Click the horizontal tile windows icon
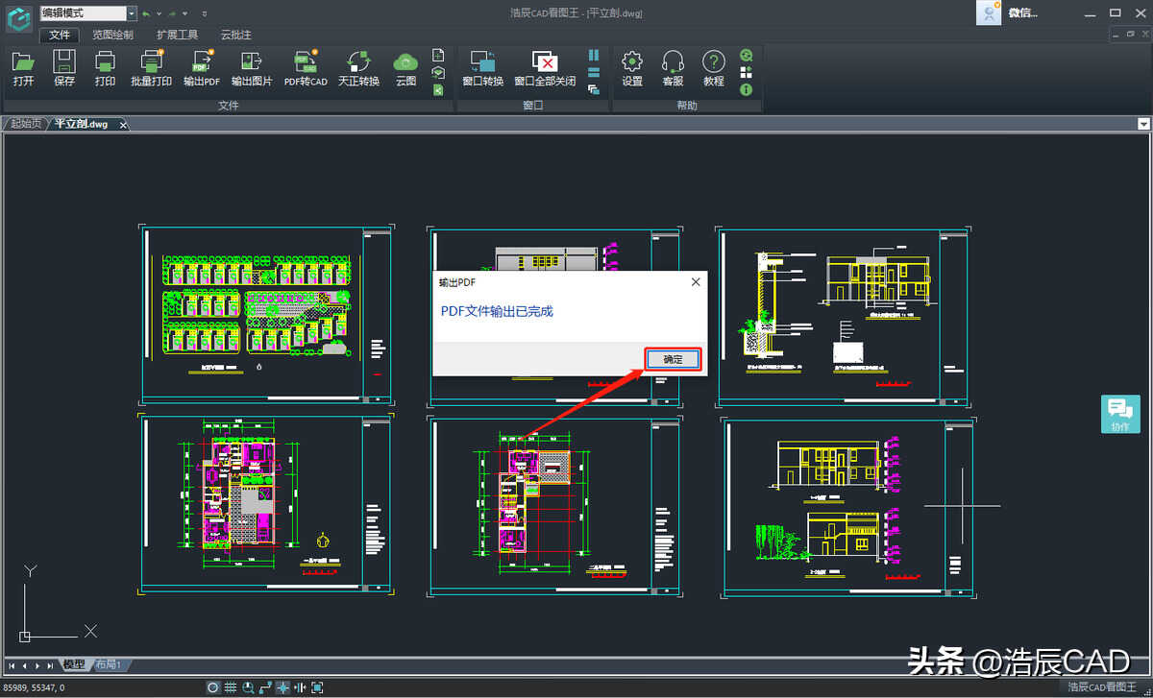 coord(594,72)
